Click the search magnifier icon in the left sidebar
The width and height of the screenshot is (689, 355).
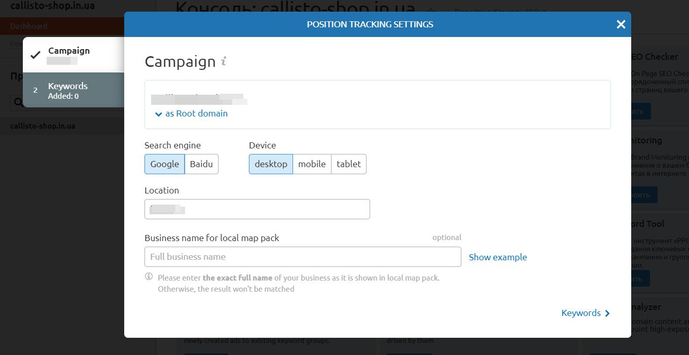(18, 102)
